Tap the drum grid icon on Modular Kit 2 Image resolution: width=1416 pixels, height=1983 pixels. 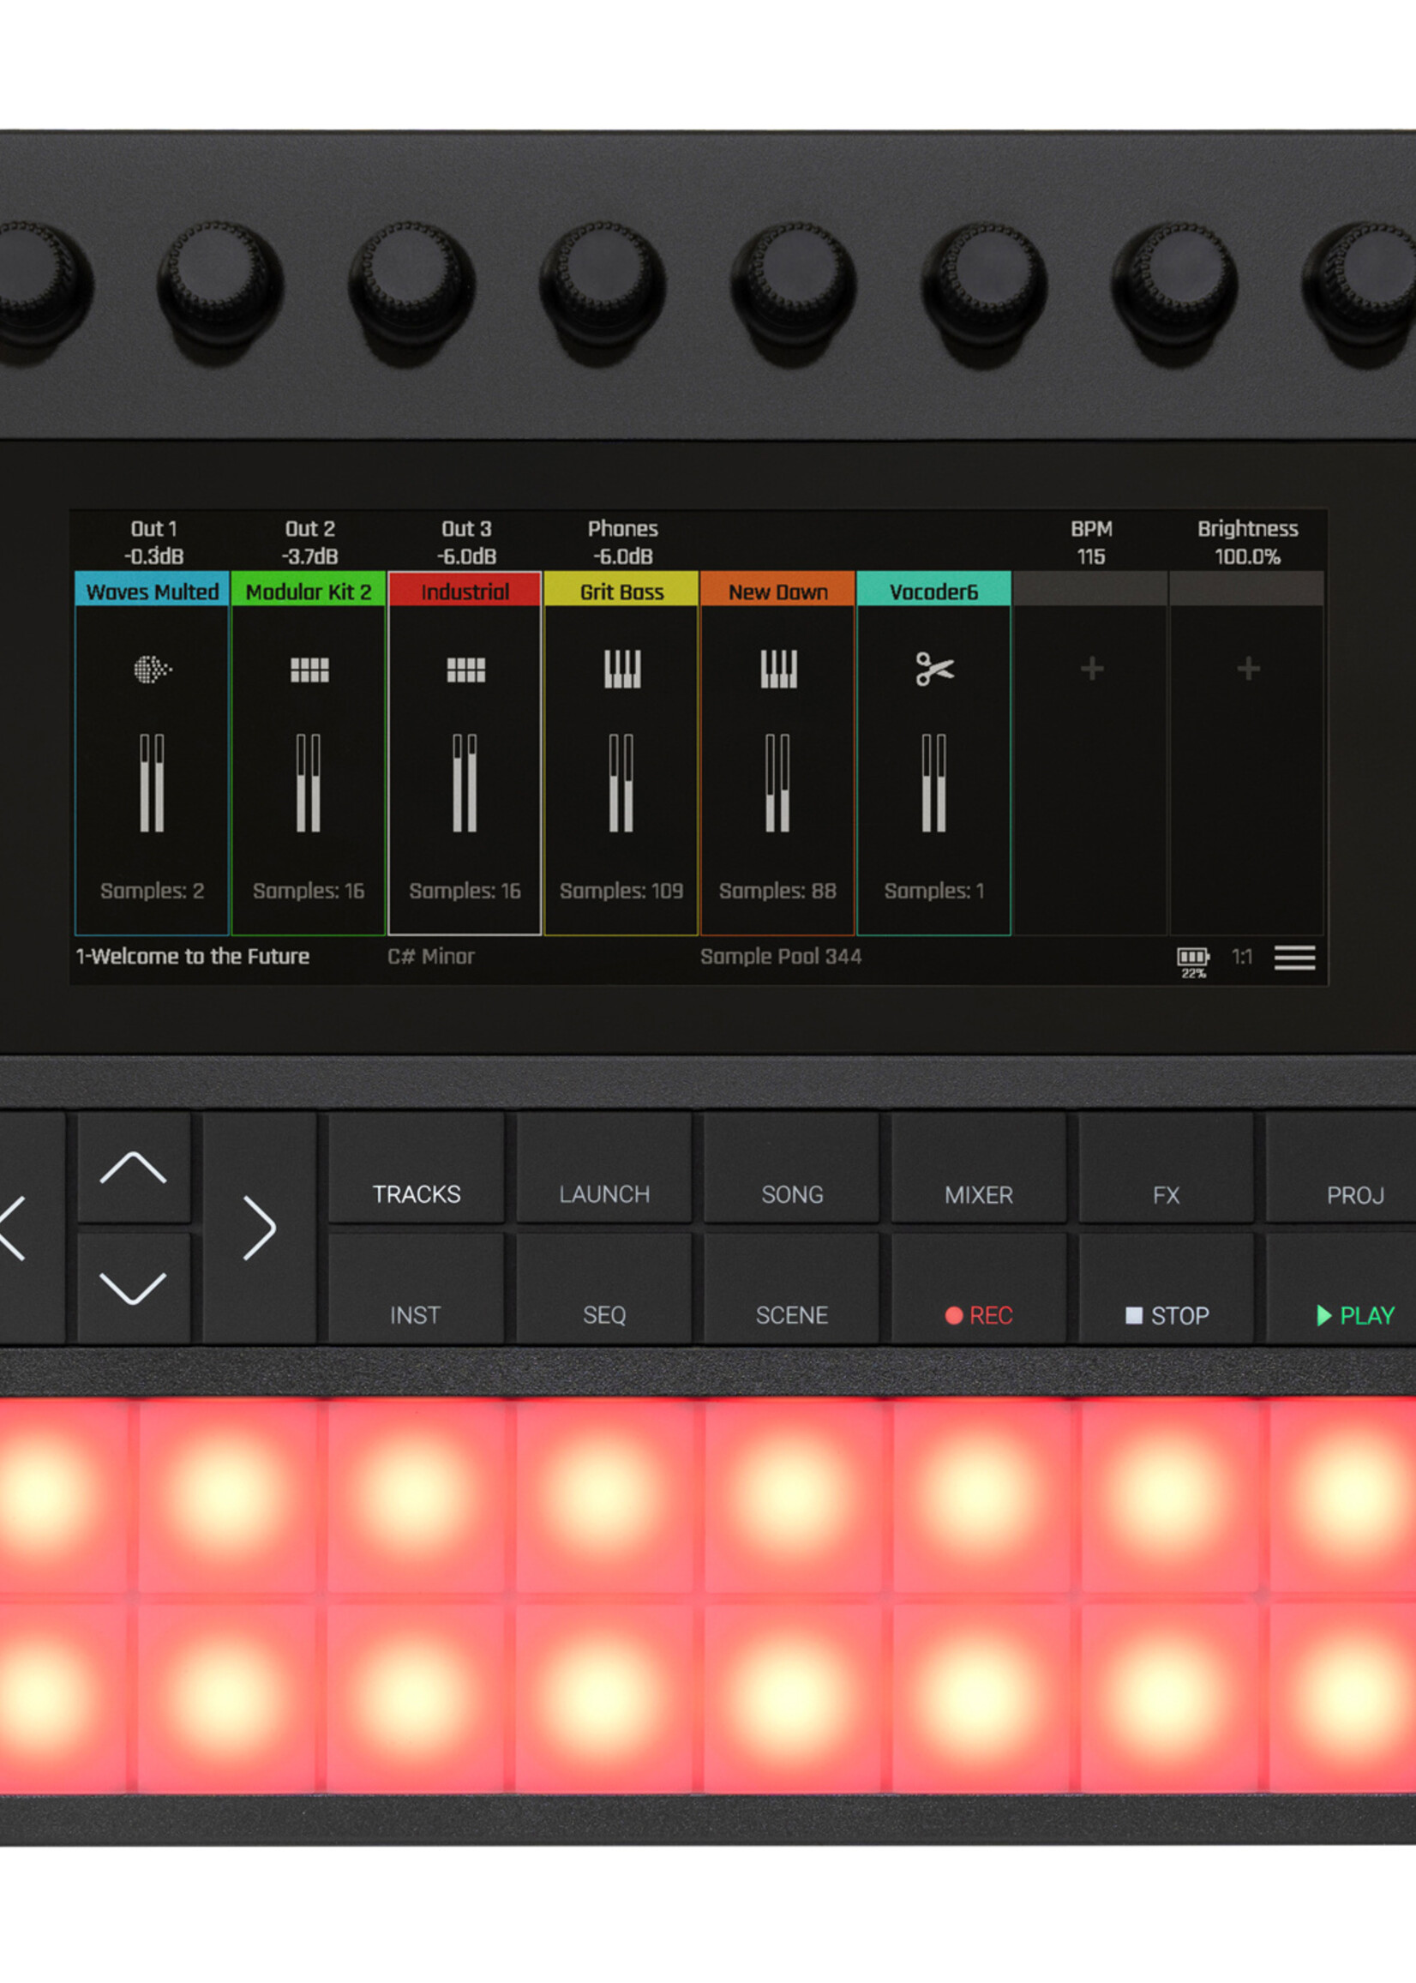pos(309,670)
